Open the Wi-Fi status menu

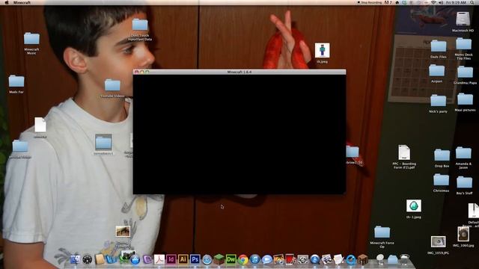[433, 2]
